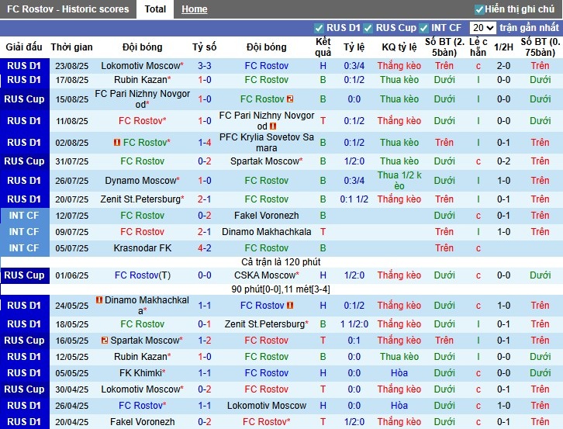Click red card icon before FC Rostov on 02/08/25
Image resolution: width=563 pixels, height=429 pixels.
117,143
